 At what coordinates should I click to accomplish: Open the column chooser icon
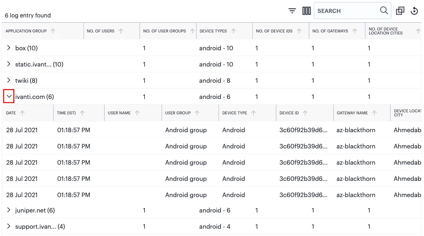[306, 11]
